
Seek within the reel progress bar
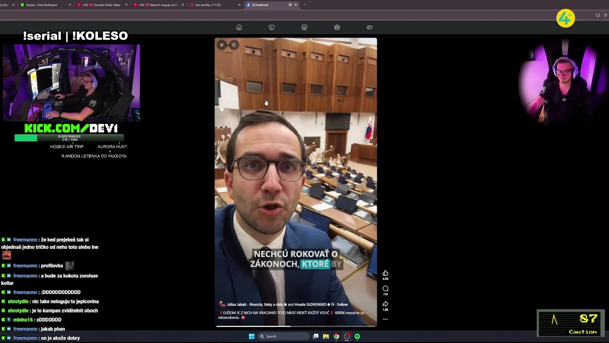(295, 326)
